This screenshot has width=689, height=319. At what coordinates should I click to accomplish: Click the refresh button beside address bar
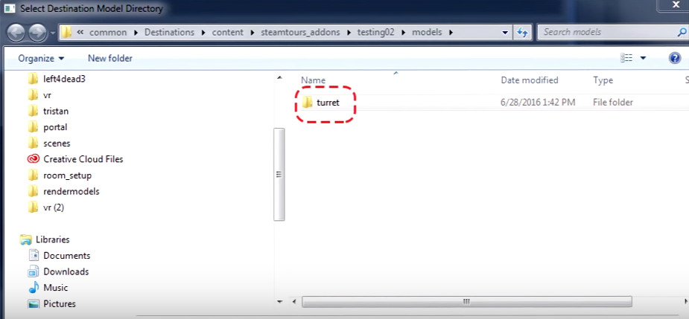point(522,33)
